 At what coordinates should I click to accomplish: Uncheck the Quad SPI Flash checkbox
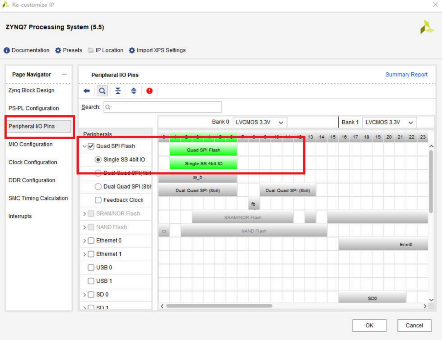[x=91, y=146]
